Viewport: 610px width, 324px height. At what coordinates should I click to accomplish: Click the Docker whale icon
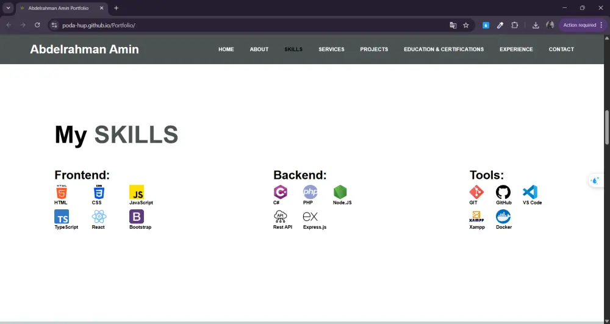coord(503,217)
